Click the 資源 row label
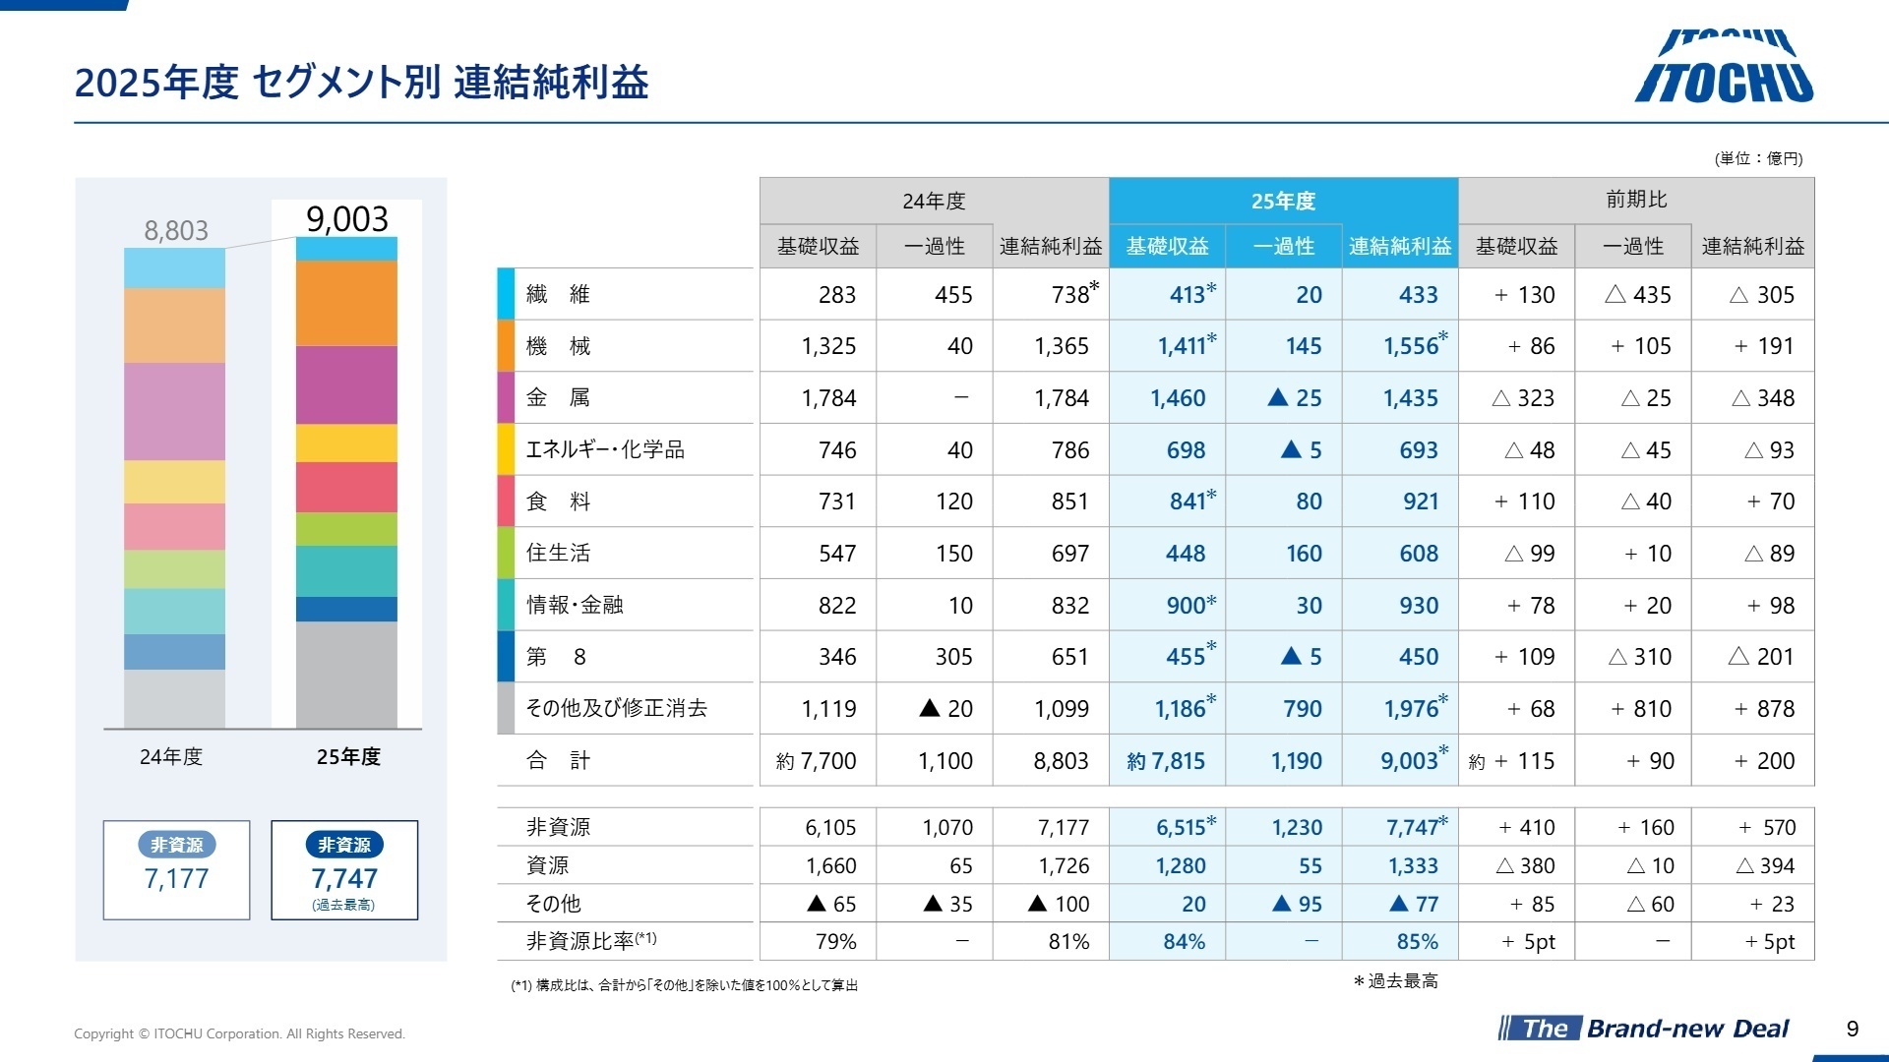Image resolution: width=1889 pixels, height=1062 pixels. click(x=547, y=865)
